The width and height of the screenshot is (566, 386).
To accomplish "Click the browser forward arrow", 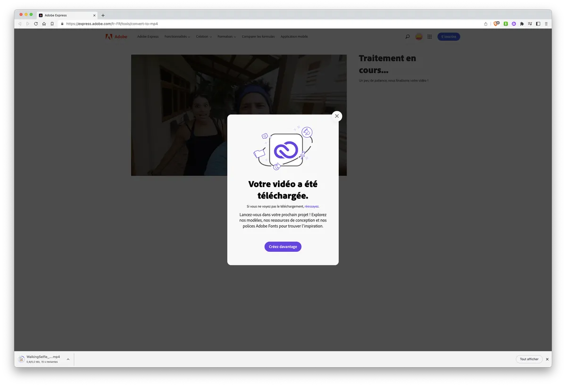I will click(28, 24).
